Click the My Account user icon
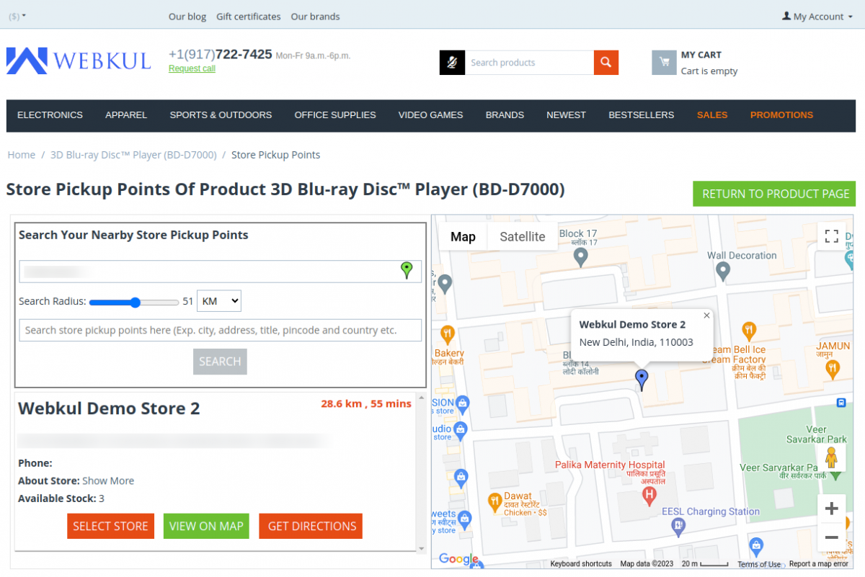The width and height of the screenshot is (865, 577). tap(786, 16)
